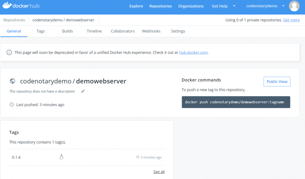This screenshot has height=179, width=305.
Task: Click the clock icon next to 3 minutes ago in tags
Action: [138, 157]
